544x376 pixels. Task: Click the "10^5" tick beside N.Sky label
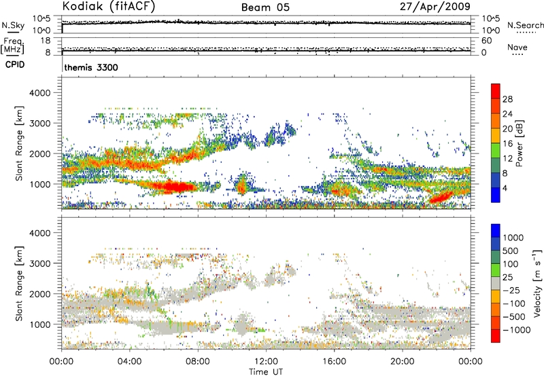42,18
